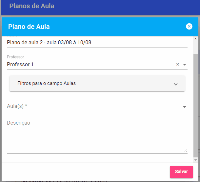Click the small Professor field label
Viewport: 200px width, 182px height.
[15, 57]
